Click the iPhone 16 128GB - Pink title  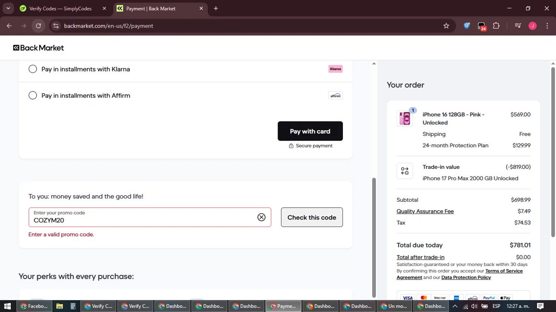click(453, 118)
